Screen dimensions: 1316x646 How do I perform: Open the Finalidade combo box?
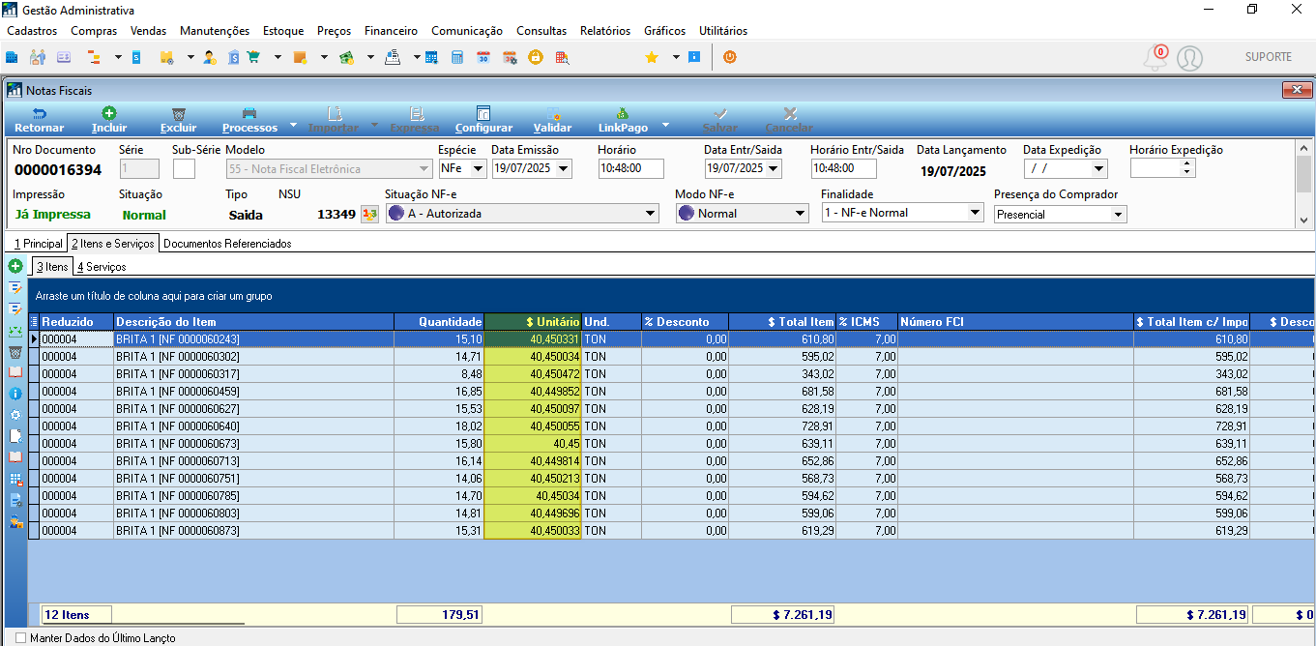[975, 213]
